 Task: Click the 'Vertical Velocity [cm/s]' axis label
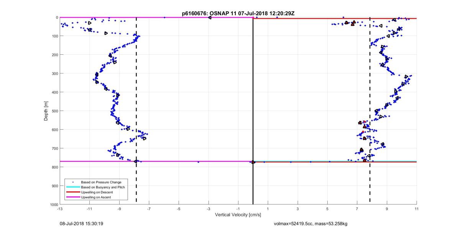[x=238, y=215]
